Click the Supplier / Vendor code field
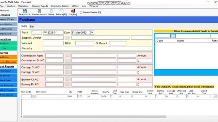This screenshot has width=218, height=122. click(53, 38)
